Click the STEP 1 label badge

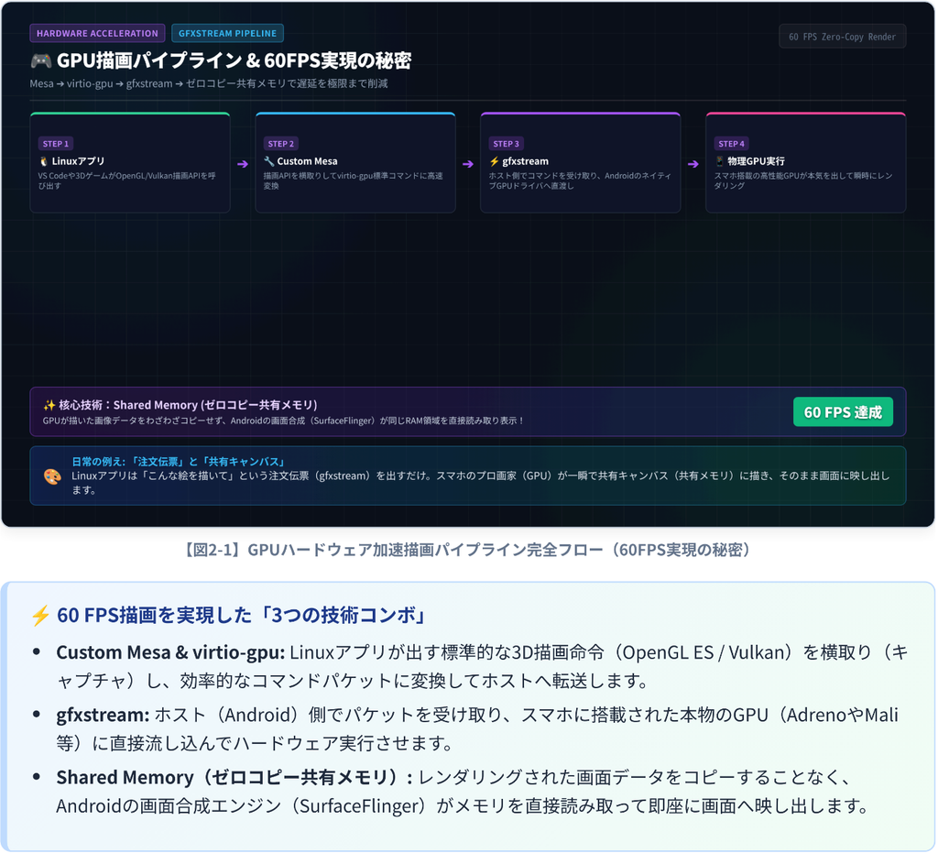click(56, 144)
